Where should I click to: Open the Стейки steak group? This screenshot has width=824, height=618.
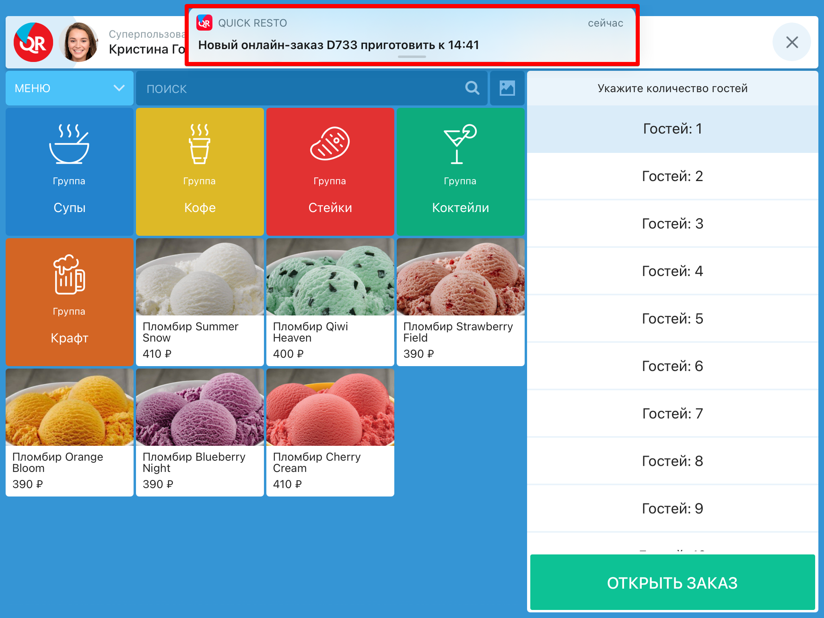330,171
